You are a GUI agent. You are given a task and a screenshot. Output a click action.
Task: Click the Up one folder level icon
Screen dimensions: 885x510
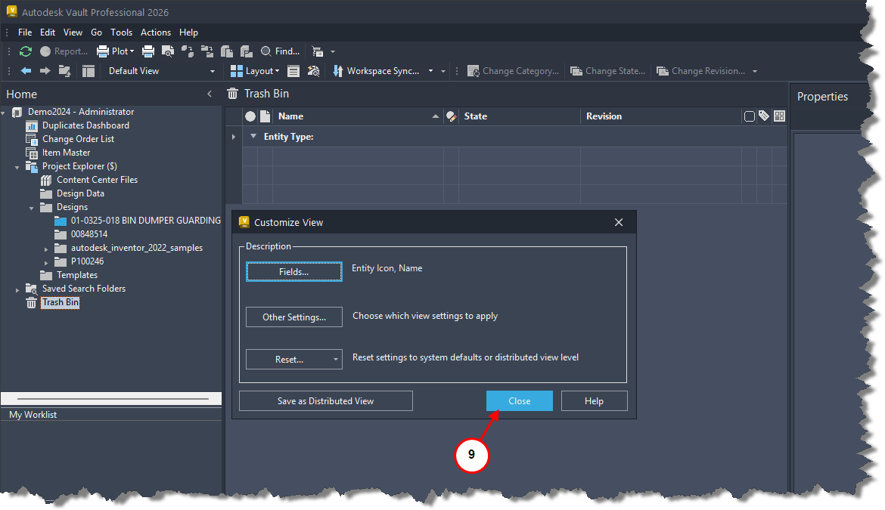tap(65, 71)
